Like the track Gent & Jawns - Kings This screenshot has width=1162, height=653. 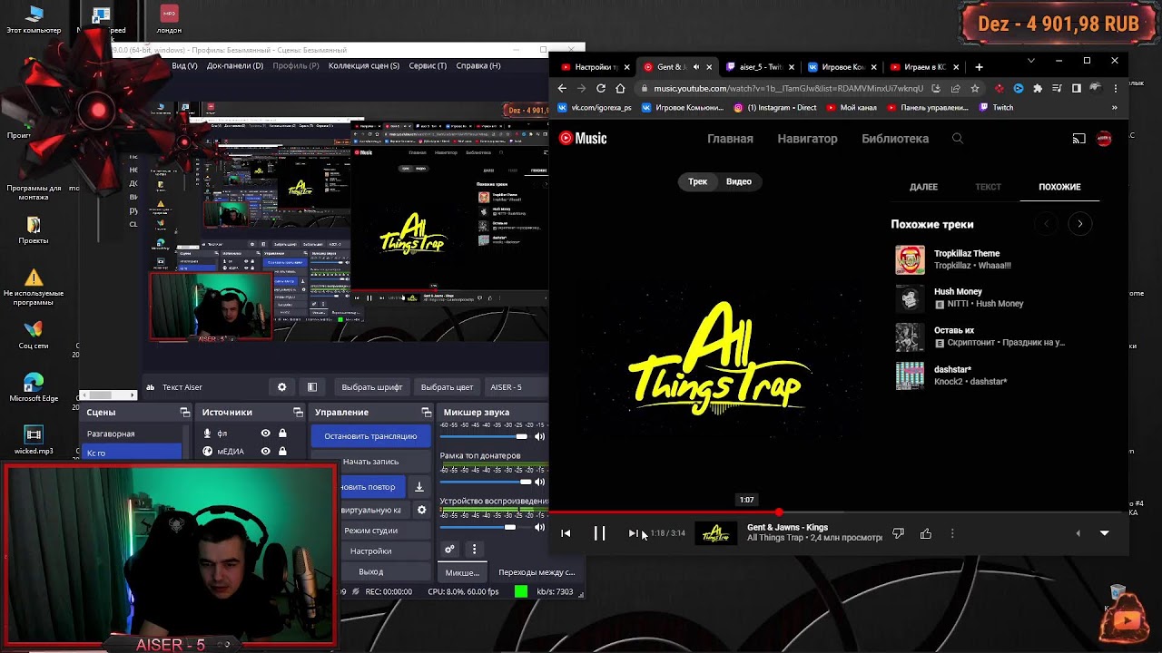click(x=926, y=533)
